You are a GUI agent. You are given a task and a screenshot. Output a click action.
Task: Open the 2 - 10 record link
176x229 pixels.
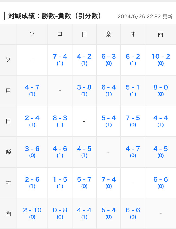point(32,210)
